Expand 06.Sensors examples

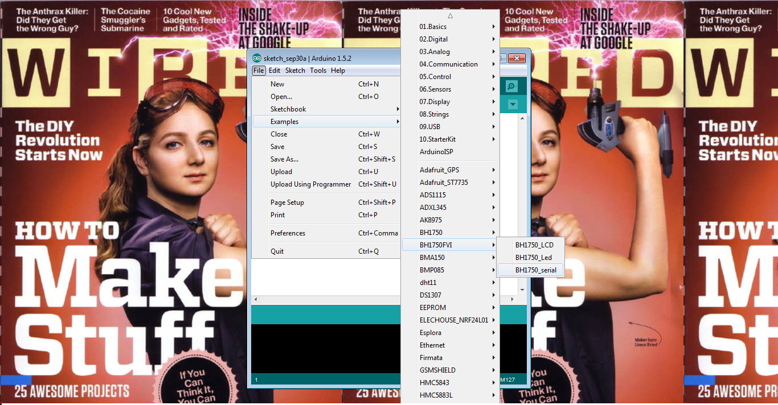pos(450,89)
